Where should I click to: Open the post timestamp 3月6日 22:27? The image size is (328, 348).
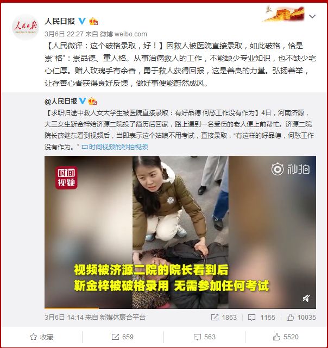pyautogui.click(x=64, y=34)
